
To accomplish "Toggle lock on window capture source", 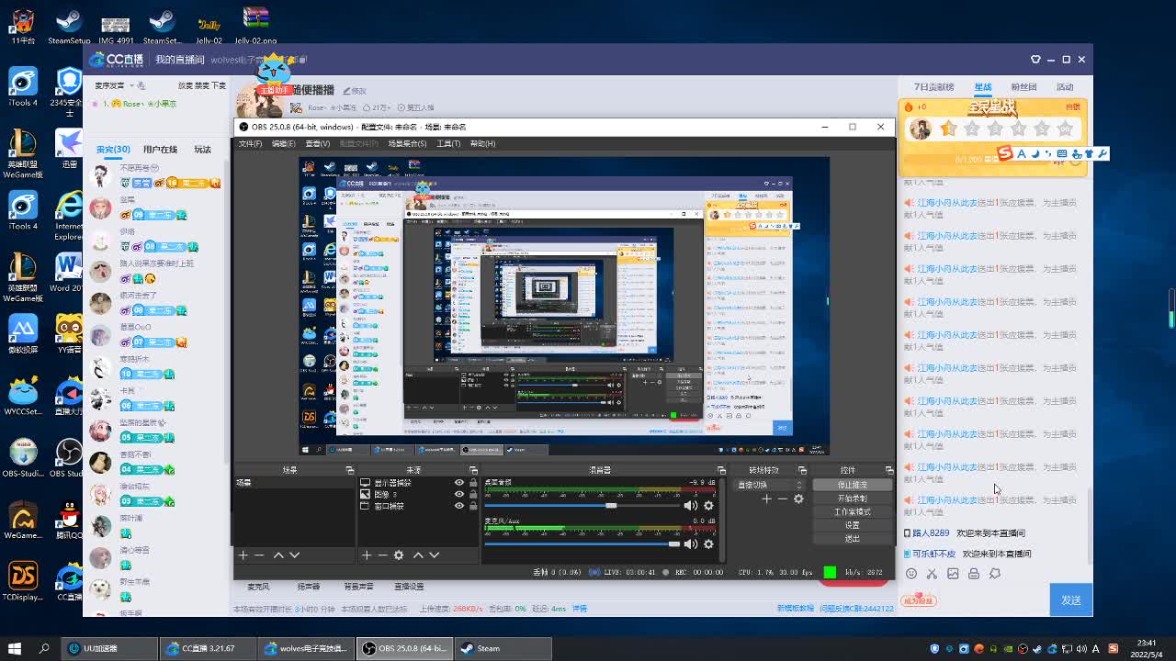I will coord(473,506).
